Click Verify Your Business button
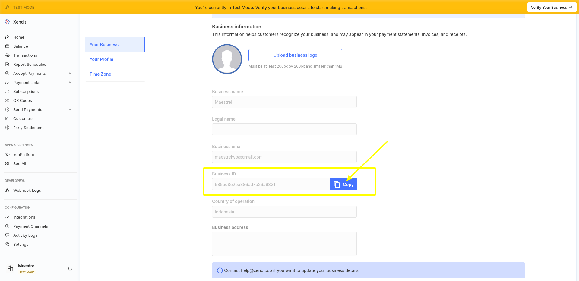579x281 pixels. [552, 7]
